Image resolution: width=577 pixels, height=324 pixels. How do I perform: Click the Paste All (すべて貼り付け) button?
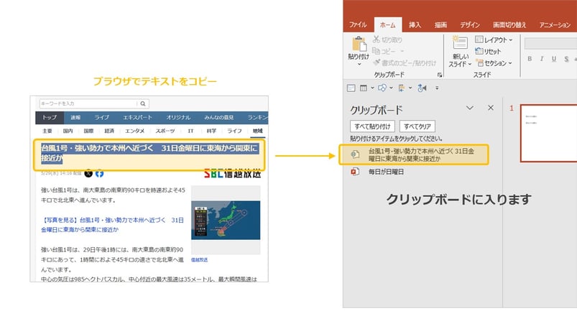372,126
